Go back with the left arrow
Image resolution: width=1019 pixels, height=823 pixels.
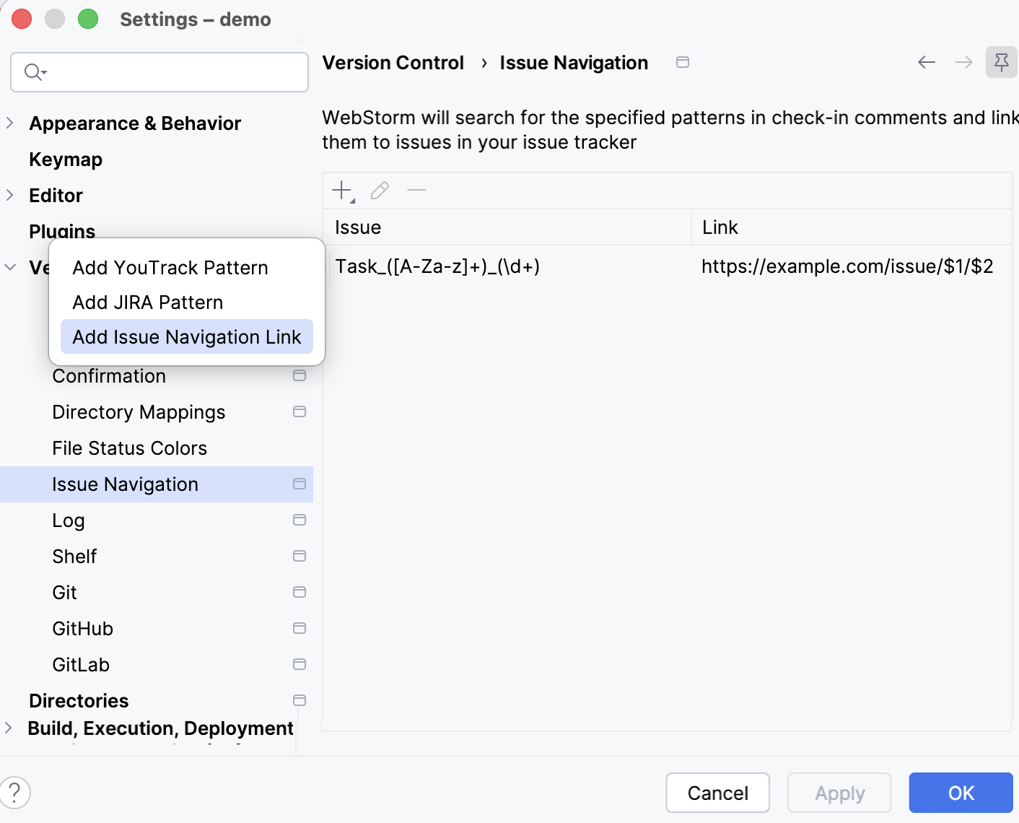(927, 63)
